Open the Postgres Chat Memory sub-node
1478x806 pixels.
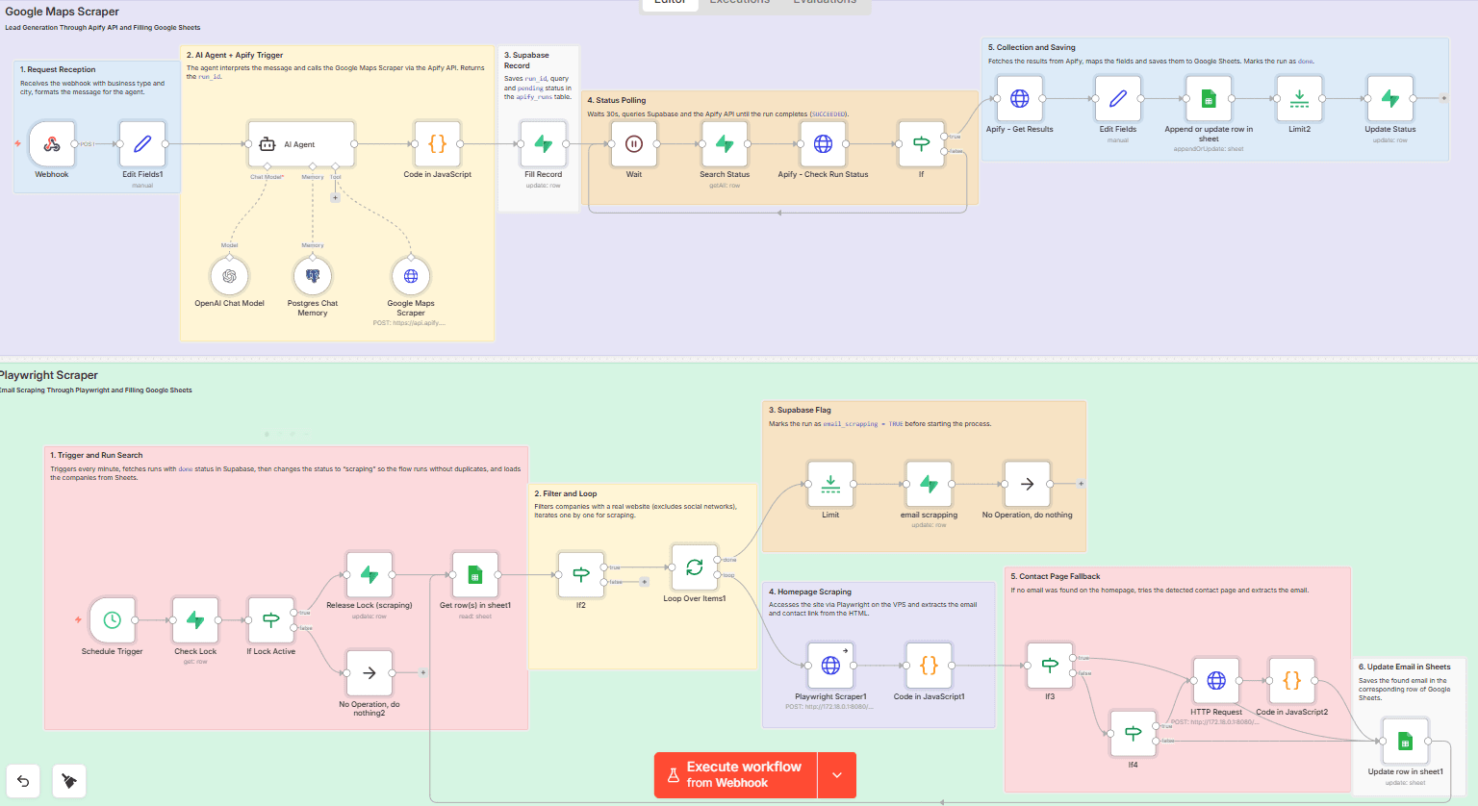coord(313,276)
